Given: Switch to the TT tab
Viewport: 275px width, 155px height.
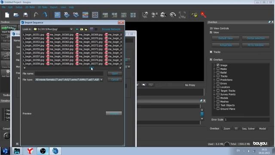Looking at the screenshot, I should click(x=236, y=129).
